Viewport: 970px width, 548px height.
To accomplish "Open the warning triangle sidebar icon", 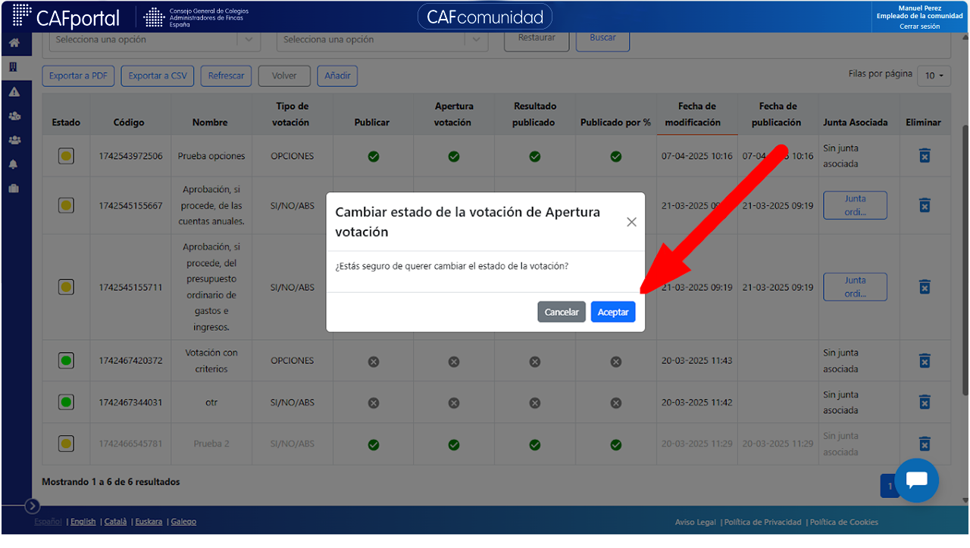I will pyautogui.click(x=14, y=92).
